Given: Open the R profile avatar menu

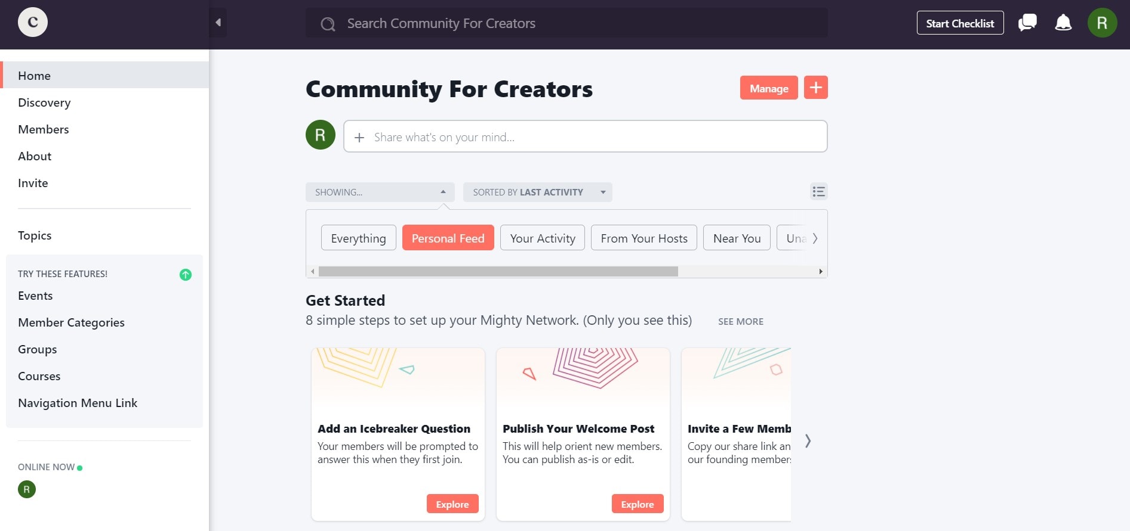Looking at the screenshot, I should click(x=1103, y=23).
